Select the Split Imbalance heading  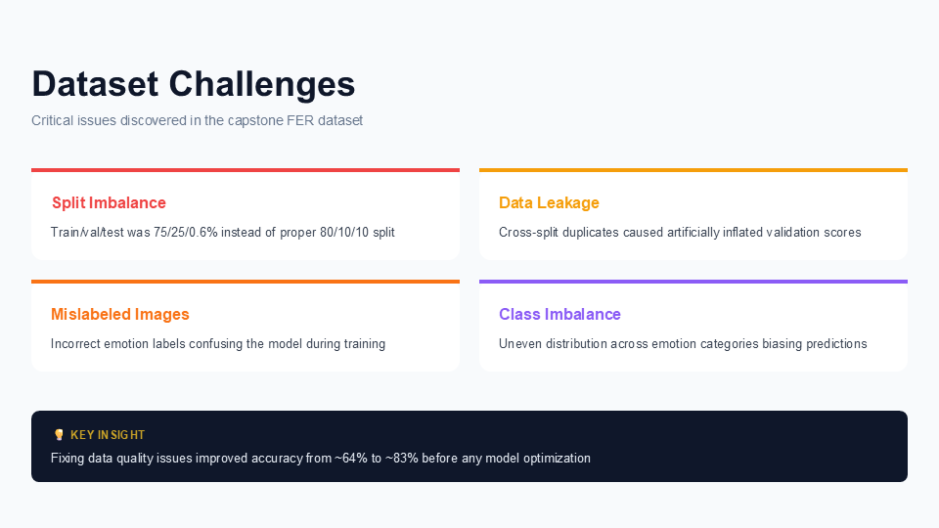coord(109,203)
